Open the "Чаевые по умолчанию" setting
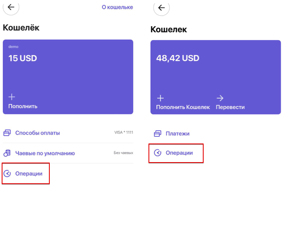 click(x=45, y=153)
